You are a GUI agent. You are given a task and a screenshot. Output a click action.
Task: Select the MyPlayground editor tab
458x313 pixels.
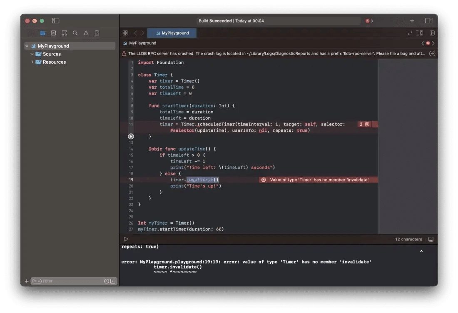(x=172, y=33)
